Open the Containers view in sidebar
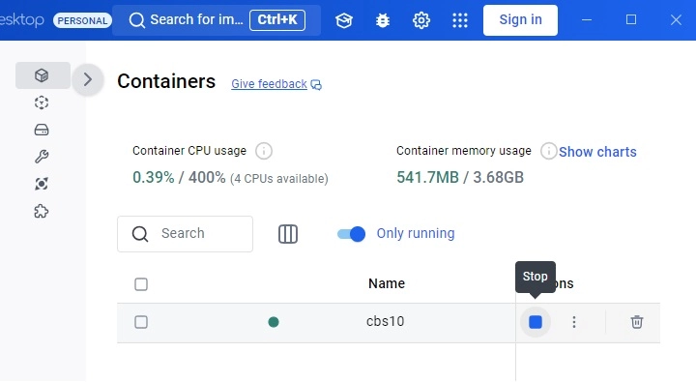Image resolution: width=696 pixels, height=382 pixels. pyautogui.click(x=43, y=75)
